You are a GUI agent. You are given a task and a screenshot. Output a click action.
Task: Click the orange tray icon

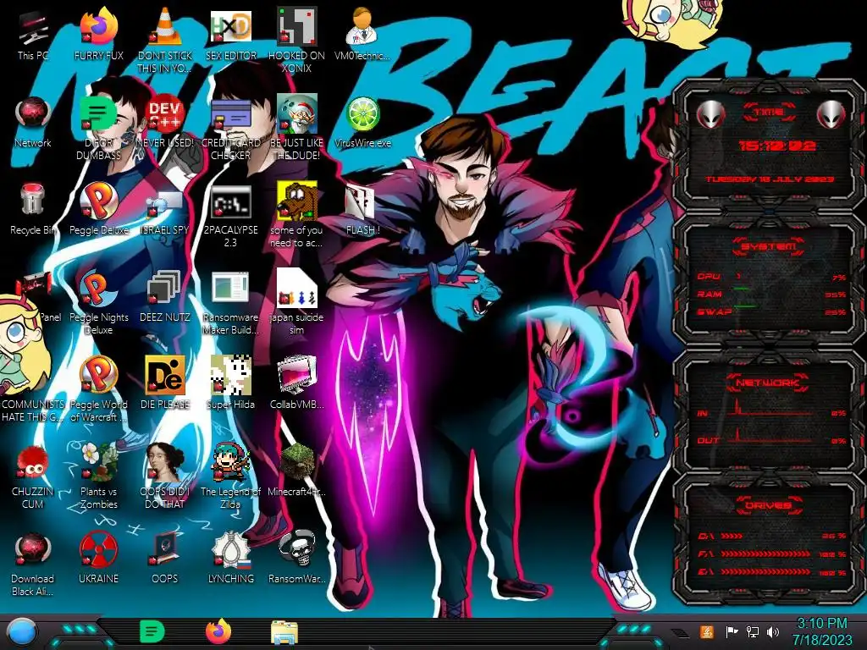tap(707, 631)
